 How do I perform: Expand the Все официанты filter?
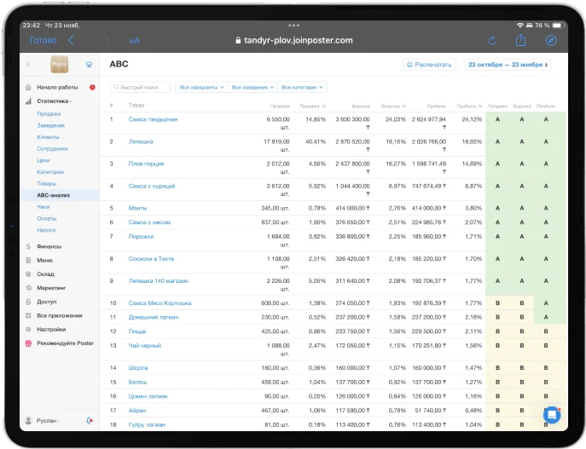pyautogui.click(x=201, y=87)
